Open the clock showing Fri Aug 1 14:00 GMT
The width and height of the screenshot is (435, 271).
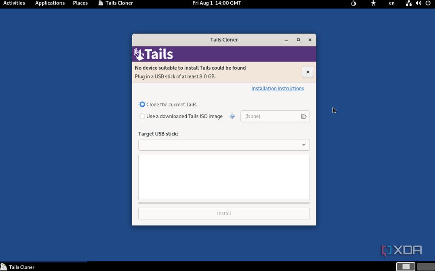217,3
